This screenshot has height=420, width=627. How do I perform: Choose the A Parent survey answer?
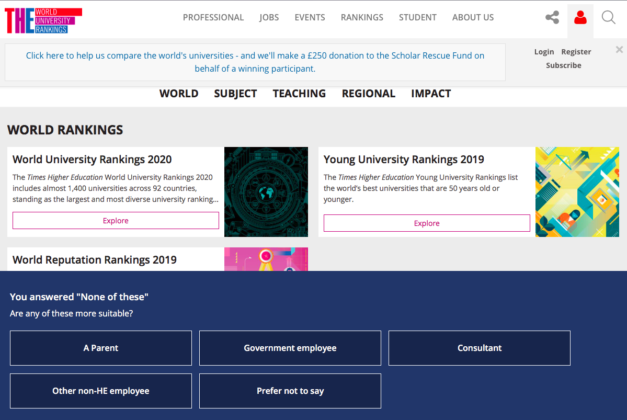pyautogui.click(x=101, y=348)
